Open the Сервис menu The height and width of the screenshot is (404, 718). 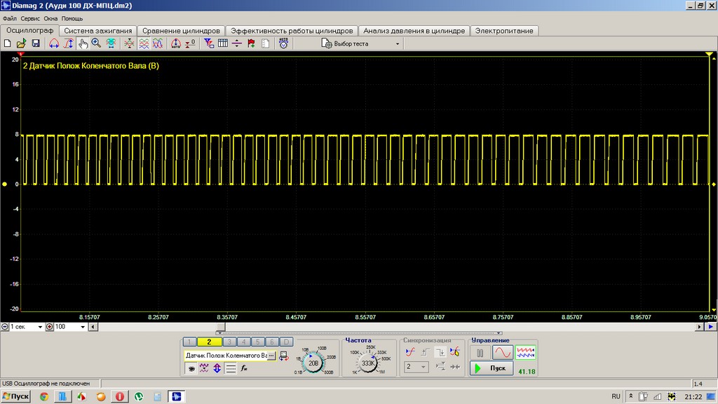(30, 18)
